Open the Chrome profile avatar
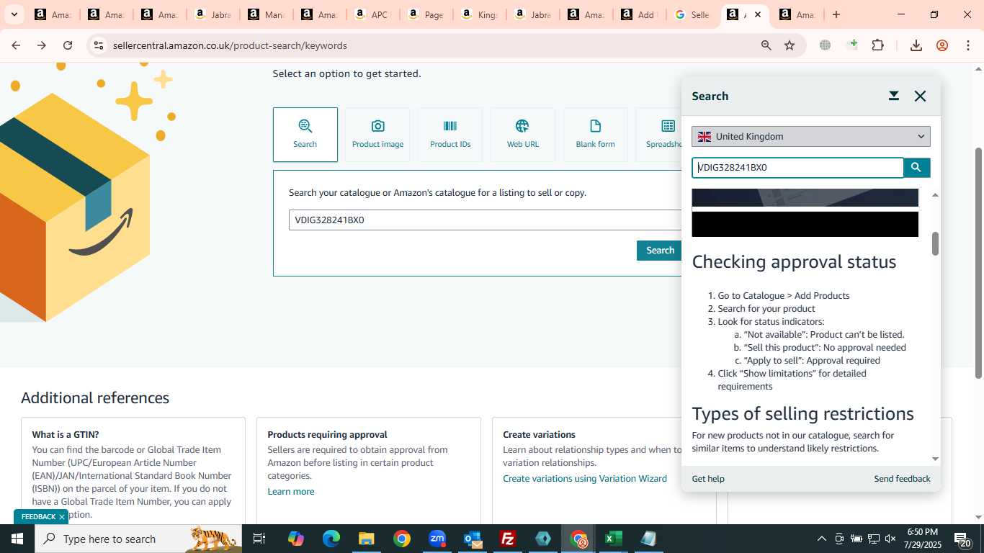Screen dimensions: 984x553 (x=942, y=45)
